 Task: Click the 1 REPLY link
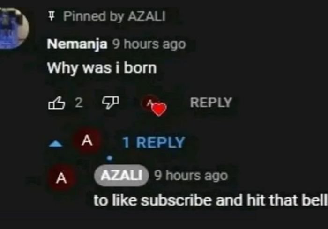154,142
